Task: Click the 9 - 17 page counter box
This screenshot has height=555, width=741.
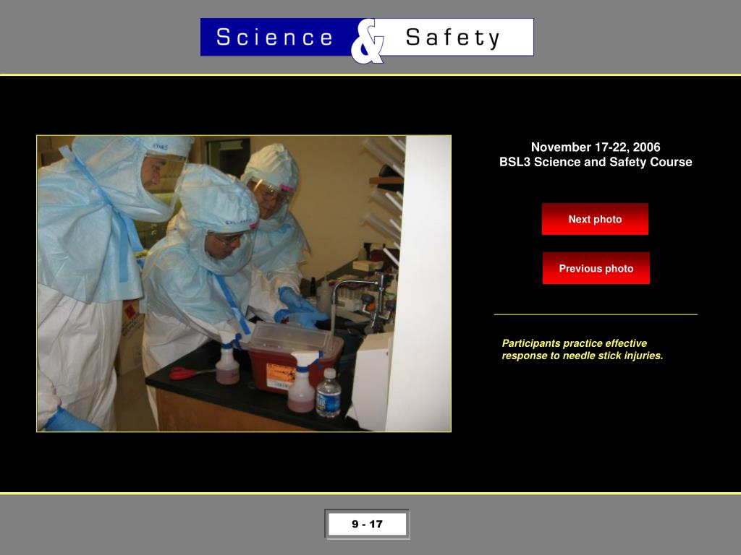Action: pyautogui.click(x=367, y=524)
